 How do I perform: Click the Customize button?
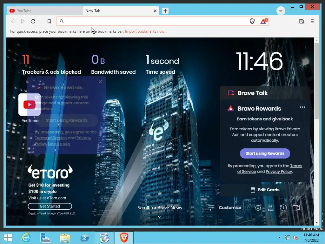224,208
